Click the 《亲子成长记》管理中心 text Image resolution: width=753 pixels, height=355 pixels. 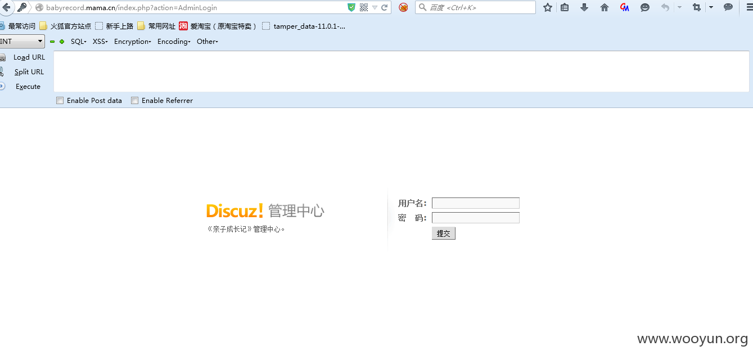[x=246, y=229]
